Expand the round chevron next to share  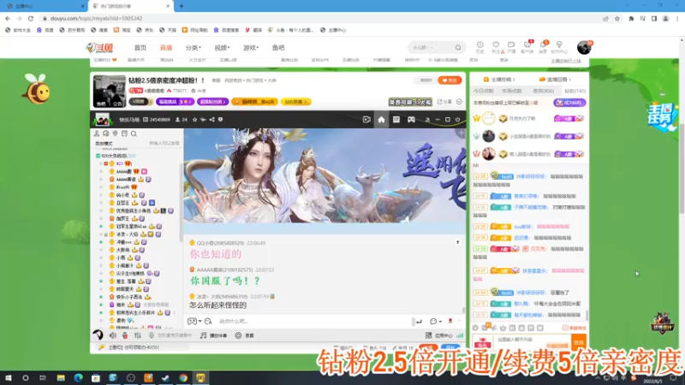459,102
